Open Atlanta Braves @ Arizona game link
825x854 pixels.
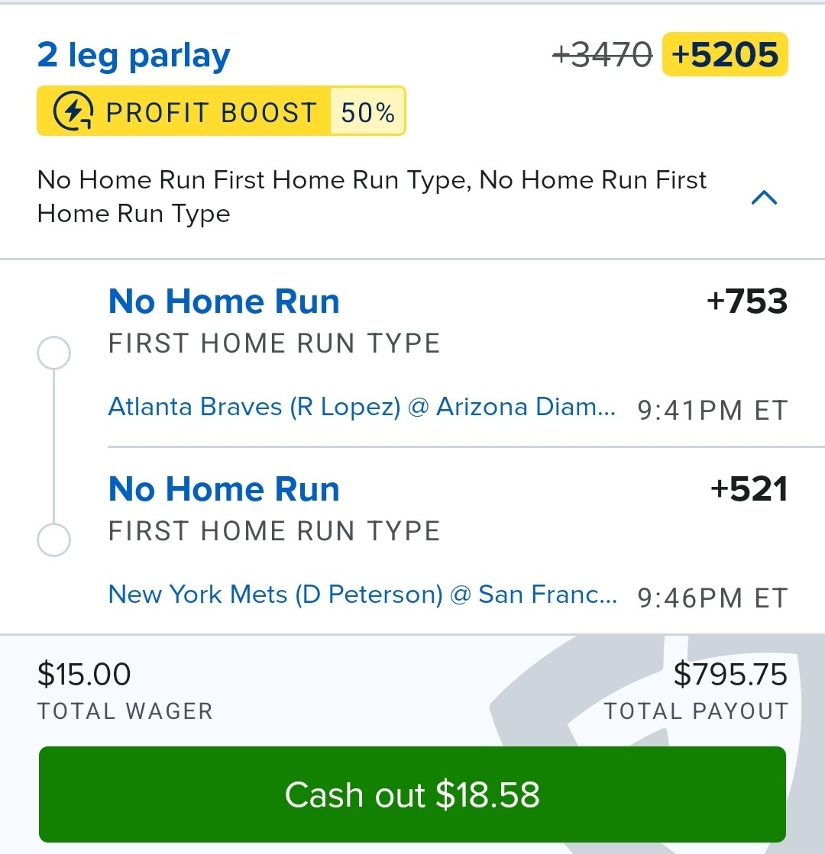pyautogui.click(x=362, y=407)
